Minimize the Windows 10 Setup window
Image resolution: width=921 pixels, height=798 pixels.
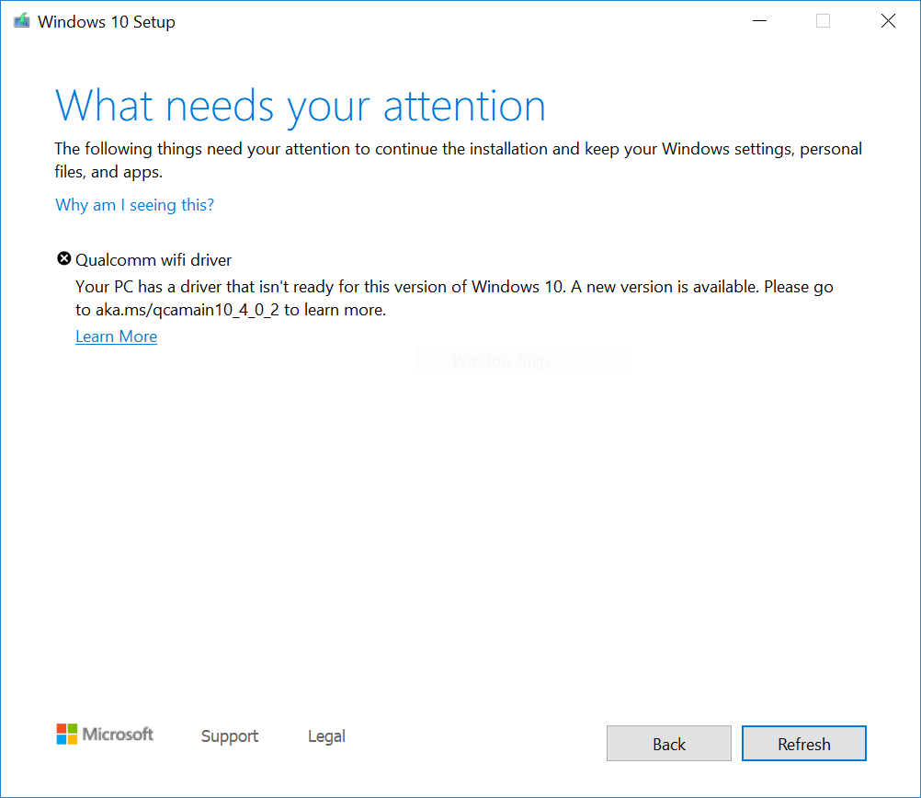(x=759, y=21)
